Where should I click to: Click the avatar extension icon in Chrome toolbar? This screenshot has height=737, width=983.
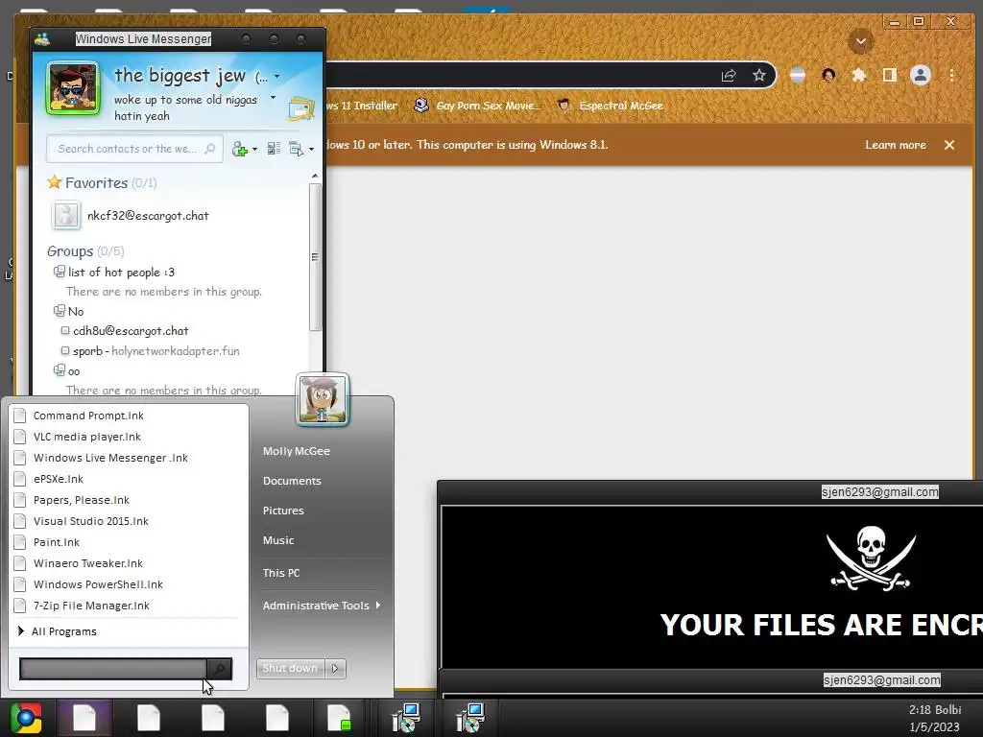(x=828, y=76)
